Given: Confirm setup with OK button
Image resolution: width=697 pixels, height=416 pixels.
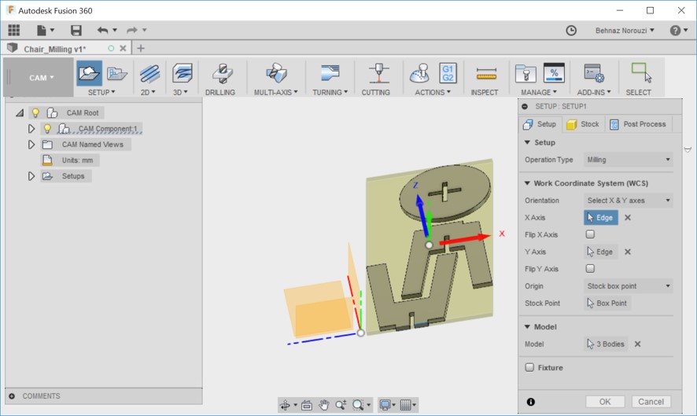Looking at the screenshot, I should click(605, 401).
